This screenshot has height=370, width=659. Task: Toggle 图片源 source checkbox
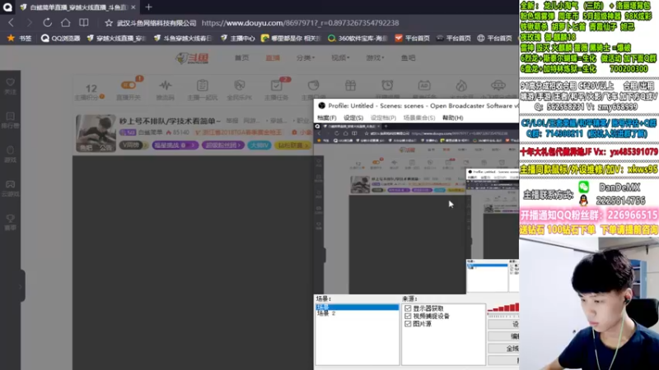(x=408, y=324)
